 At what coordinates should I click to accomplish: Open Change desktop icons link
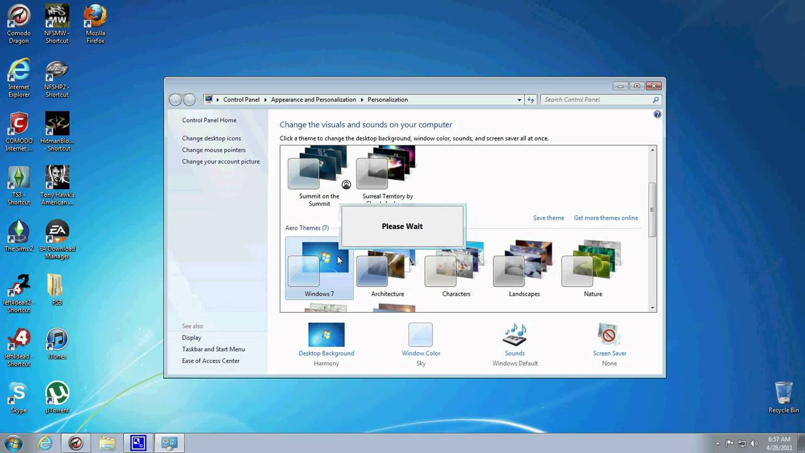click(211, 138)
